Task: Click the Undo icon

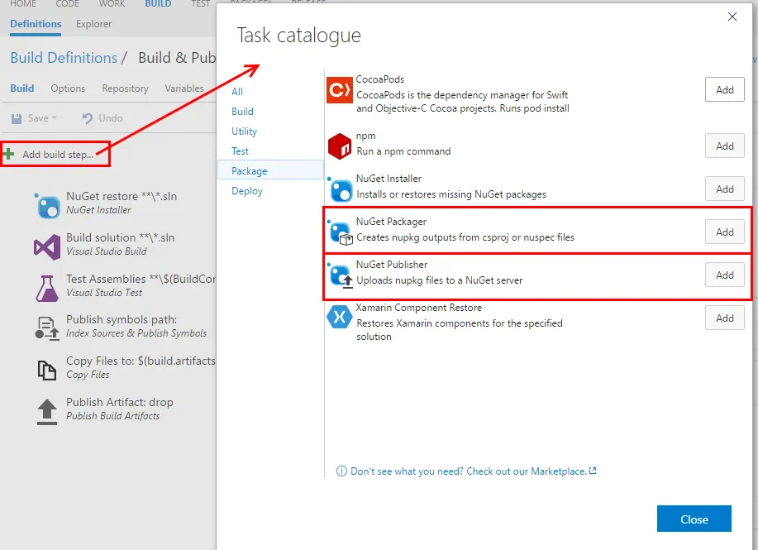Action: coord(88,118)
